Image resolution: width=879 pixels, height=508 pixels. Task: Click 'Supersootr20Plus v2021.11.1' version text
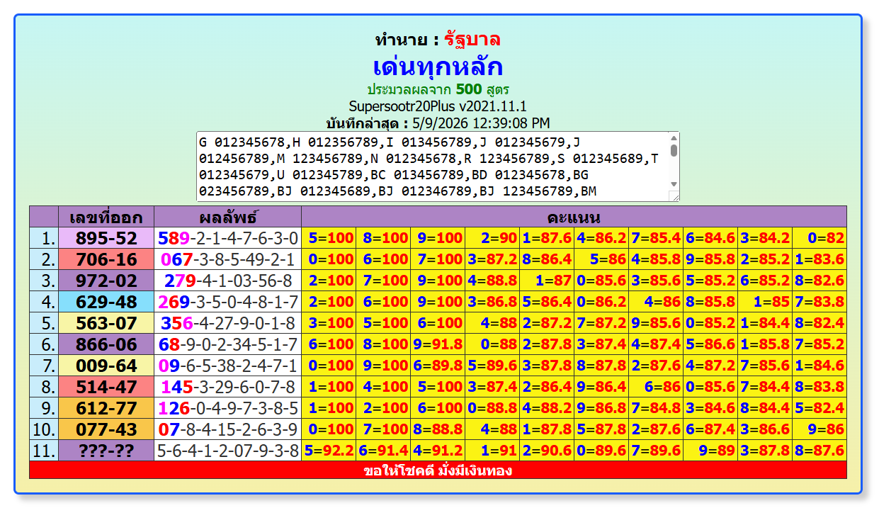[x=438, y=106]
